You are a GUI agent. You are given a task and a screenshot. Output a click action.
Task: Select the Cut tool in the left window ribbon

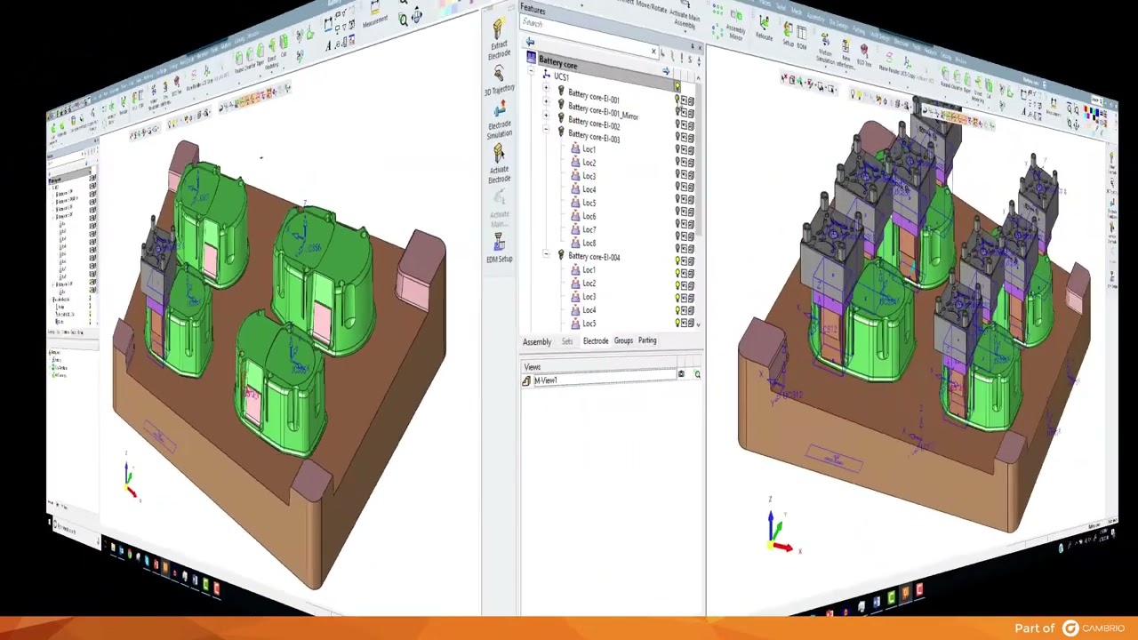pyautogui.click(x=284, y=46)
